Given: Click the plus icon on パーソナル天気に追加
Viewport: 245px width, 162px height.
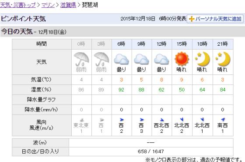Looking at the screenshot, I should pos(192,19).
